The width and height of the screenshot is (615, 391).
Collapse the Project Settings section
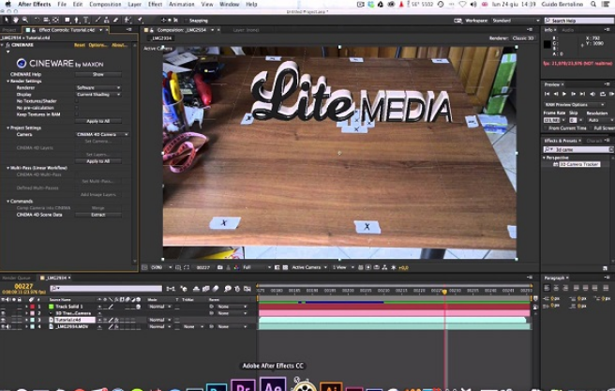7,128
